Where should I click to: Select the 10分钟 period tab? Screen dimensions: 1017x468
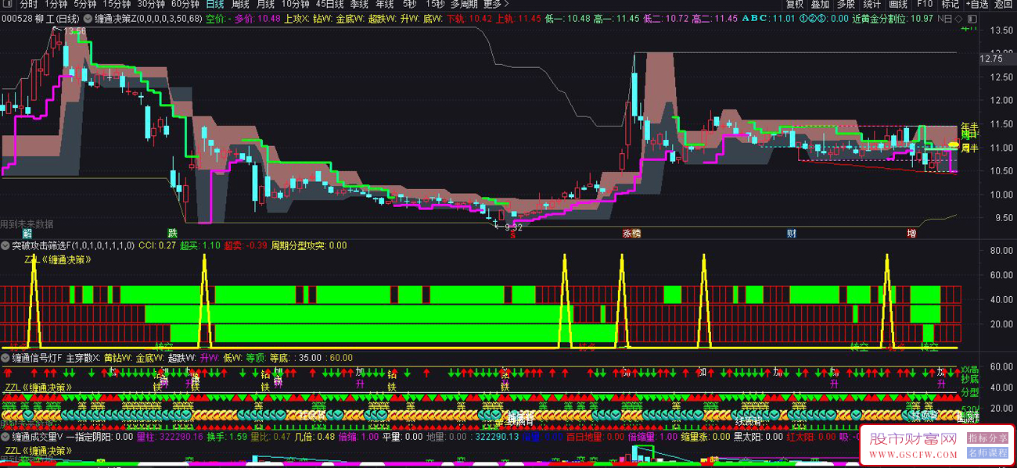pos(296,4)
